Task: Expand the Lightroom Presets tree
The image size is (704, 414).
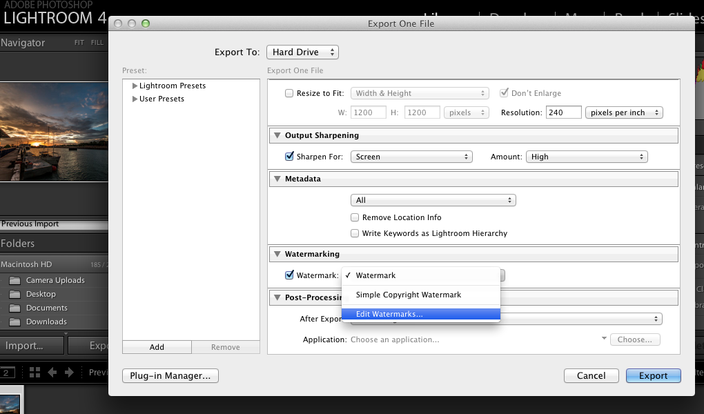Action: click(135, 86)
